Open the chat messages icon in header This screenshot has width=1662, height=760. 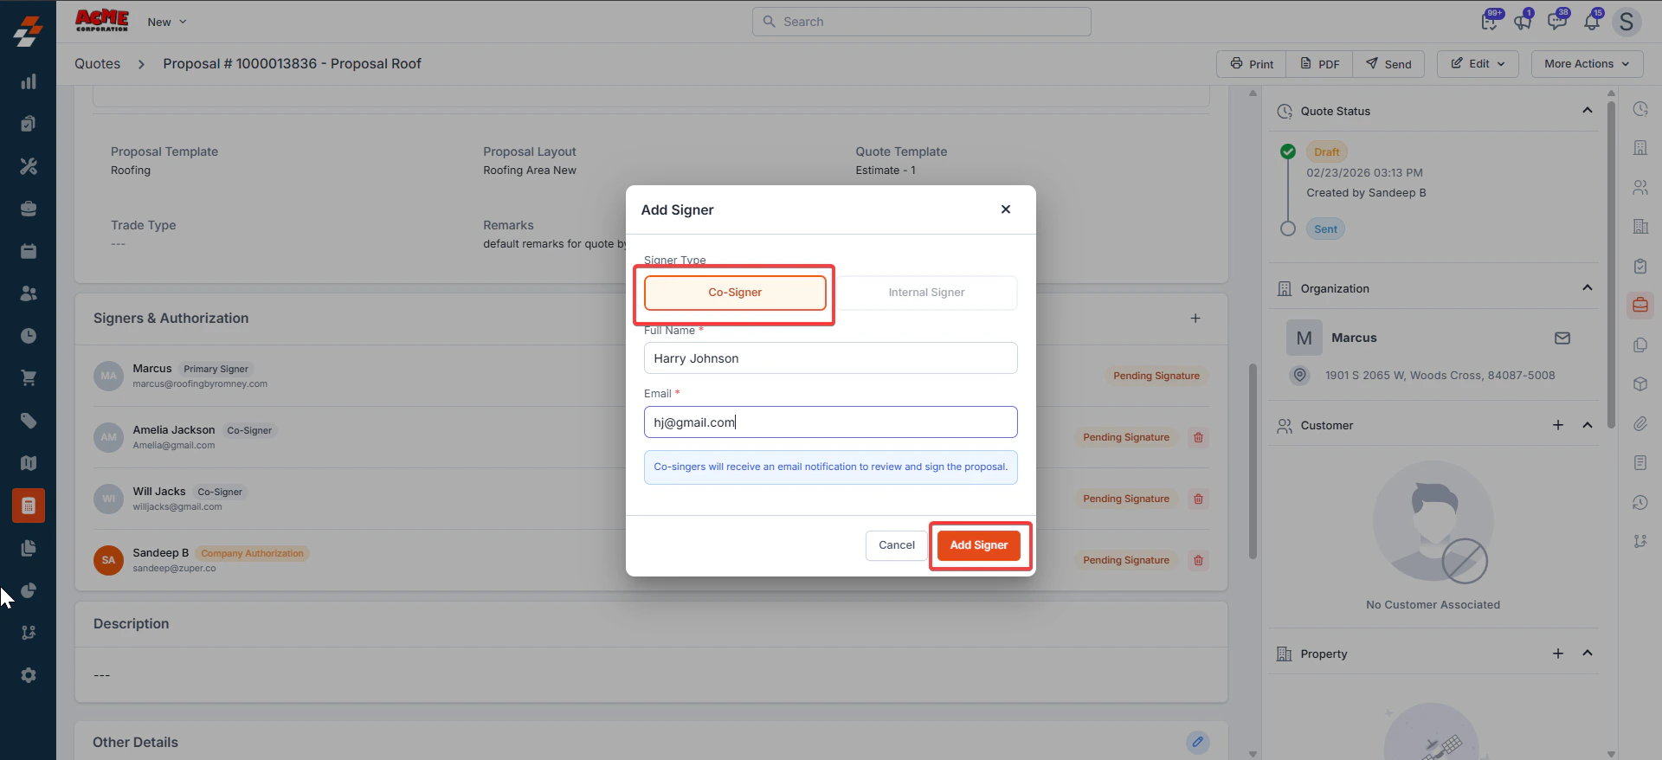[x=1558, y=22]
